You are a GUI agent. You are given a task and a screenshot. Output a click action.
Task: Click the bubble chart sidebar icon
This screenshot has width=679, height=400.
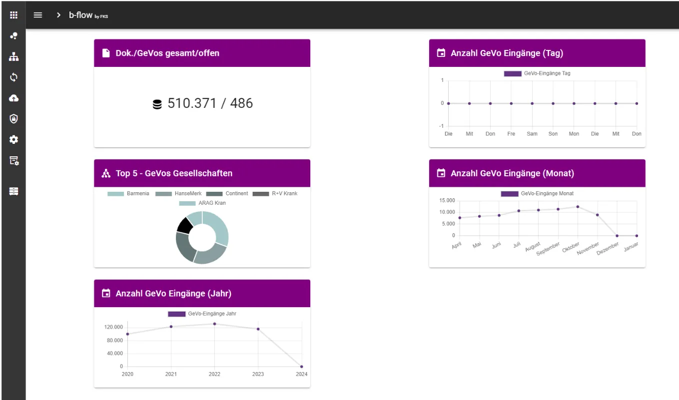13,36
